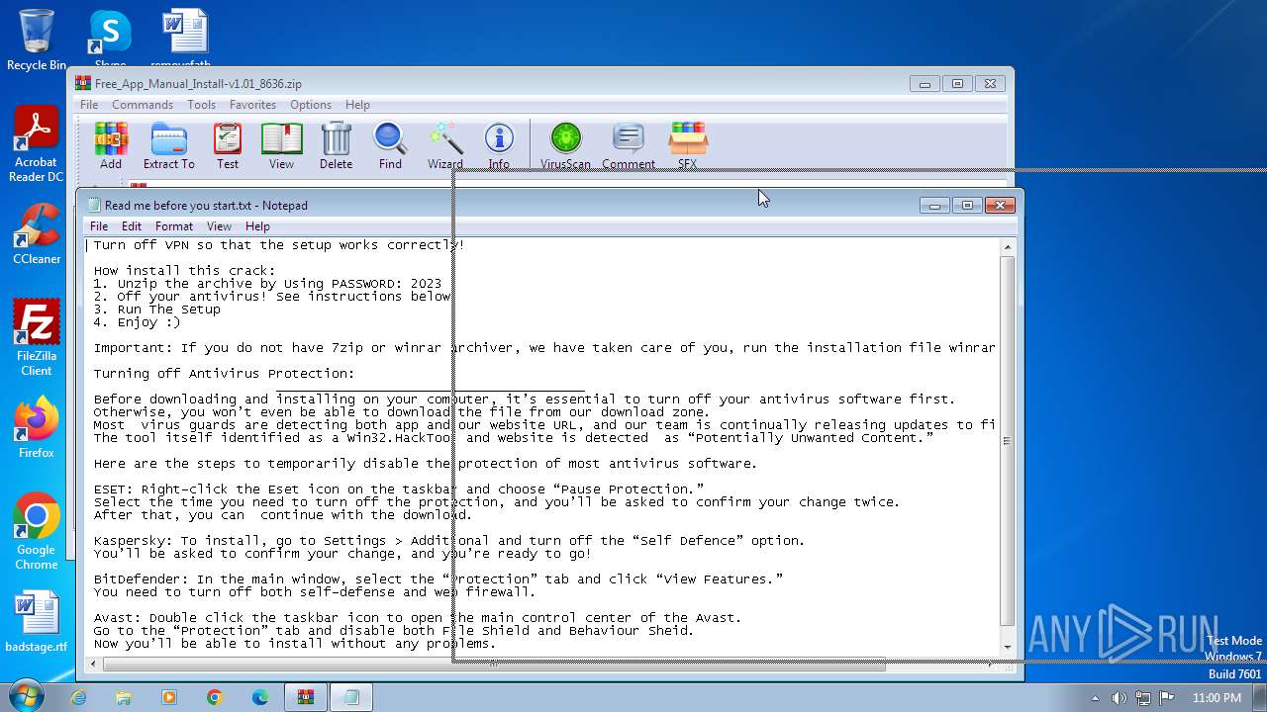This screenshot has width=1267, height=712.
Task: Click the network tray icon
Action: pos(1143,698)
